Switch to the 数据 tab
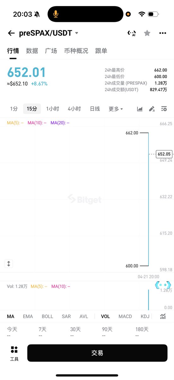174x380 pixels. tap(32, 51)
